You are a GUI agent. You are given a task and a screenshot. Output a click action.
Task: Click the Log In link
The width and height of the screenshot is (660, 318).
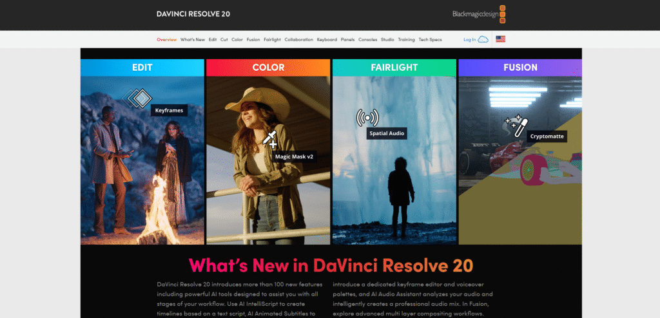469,40
